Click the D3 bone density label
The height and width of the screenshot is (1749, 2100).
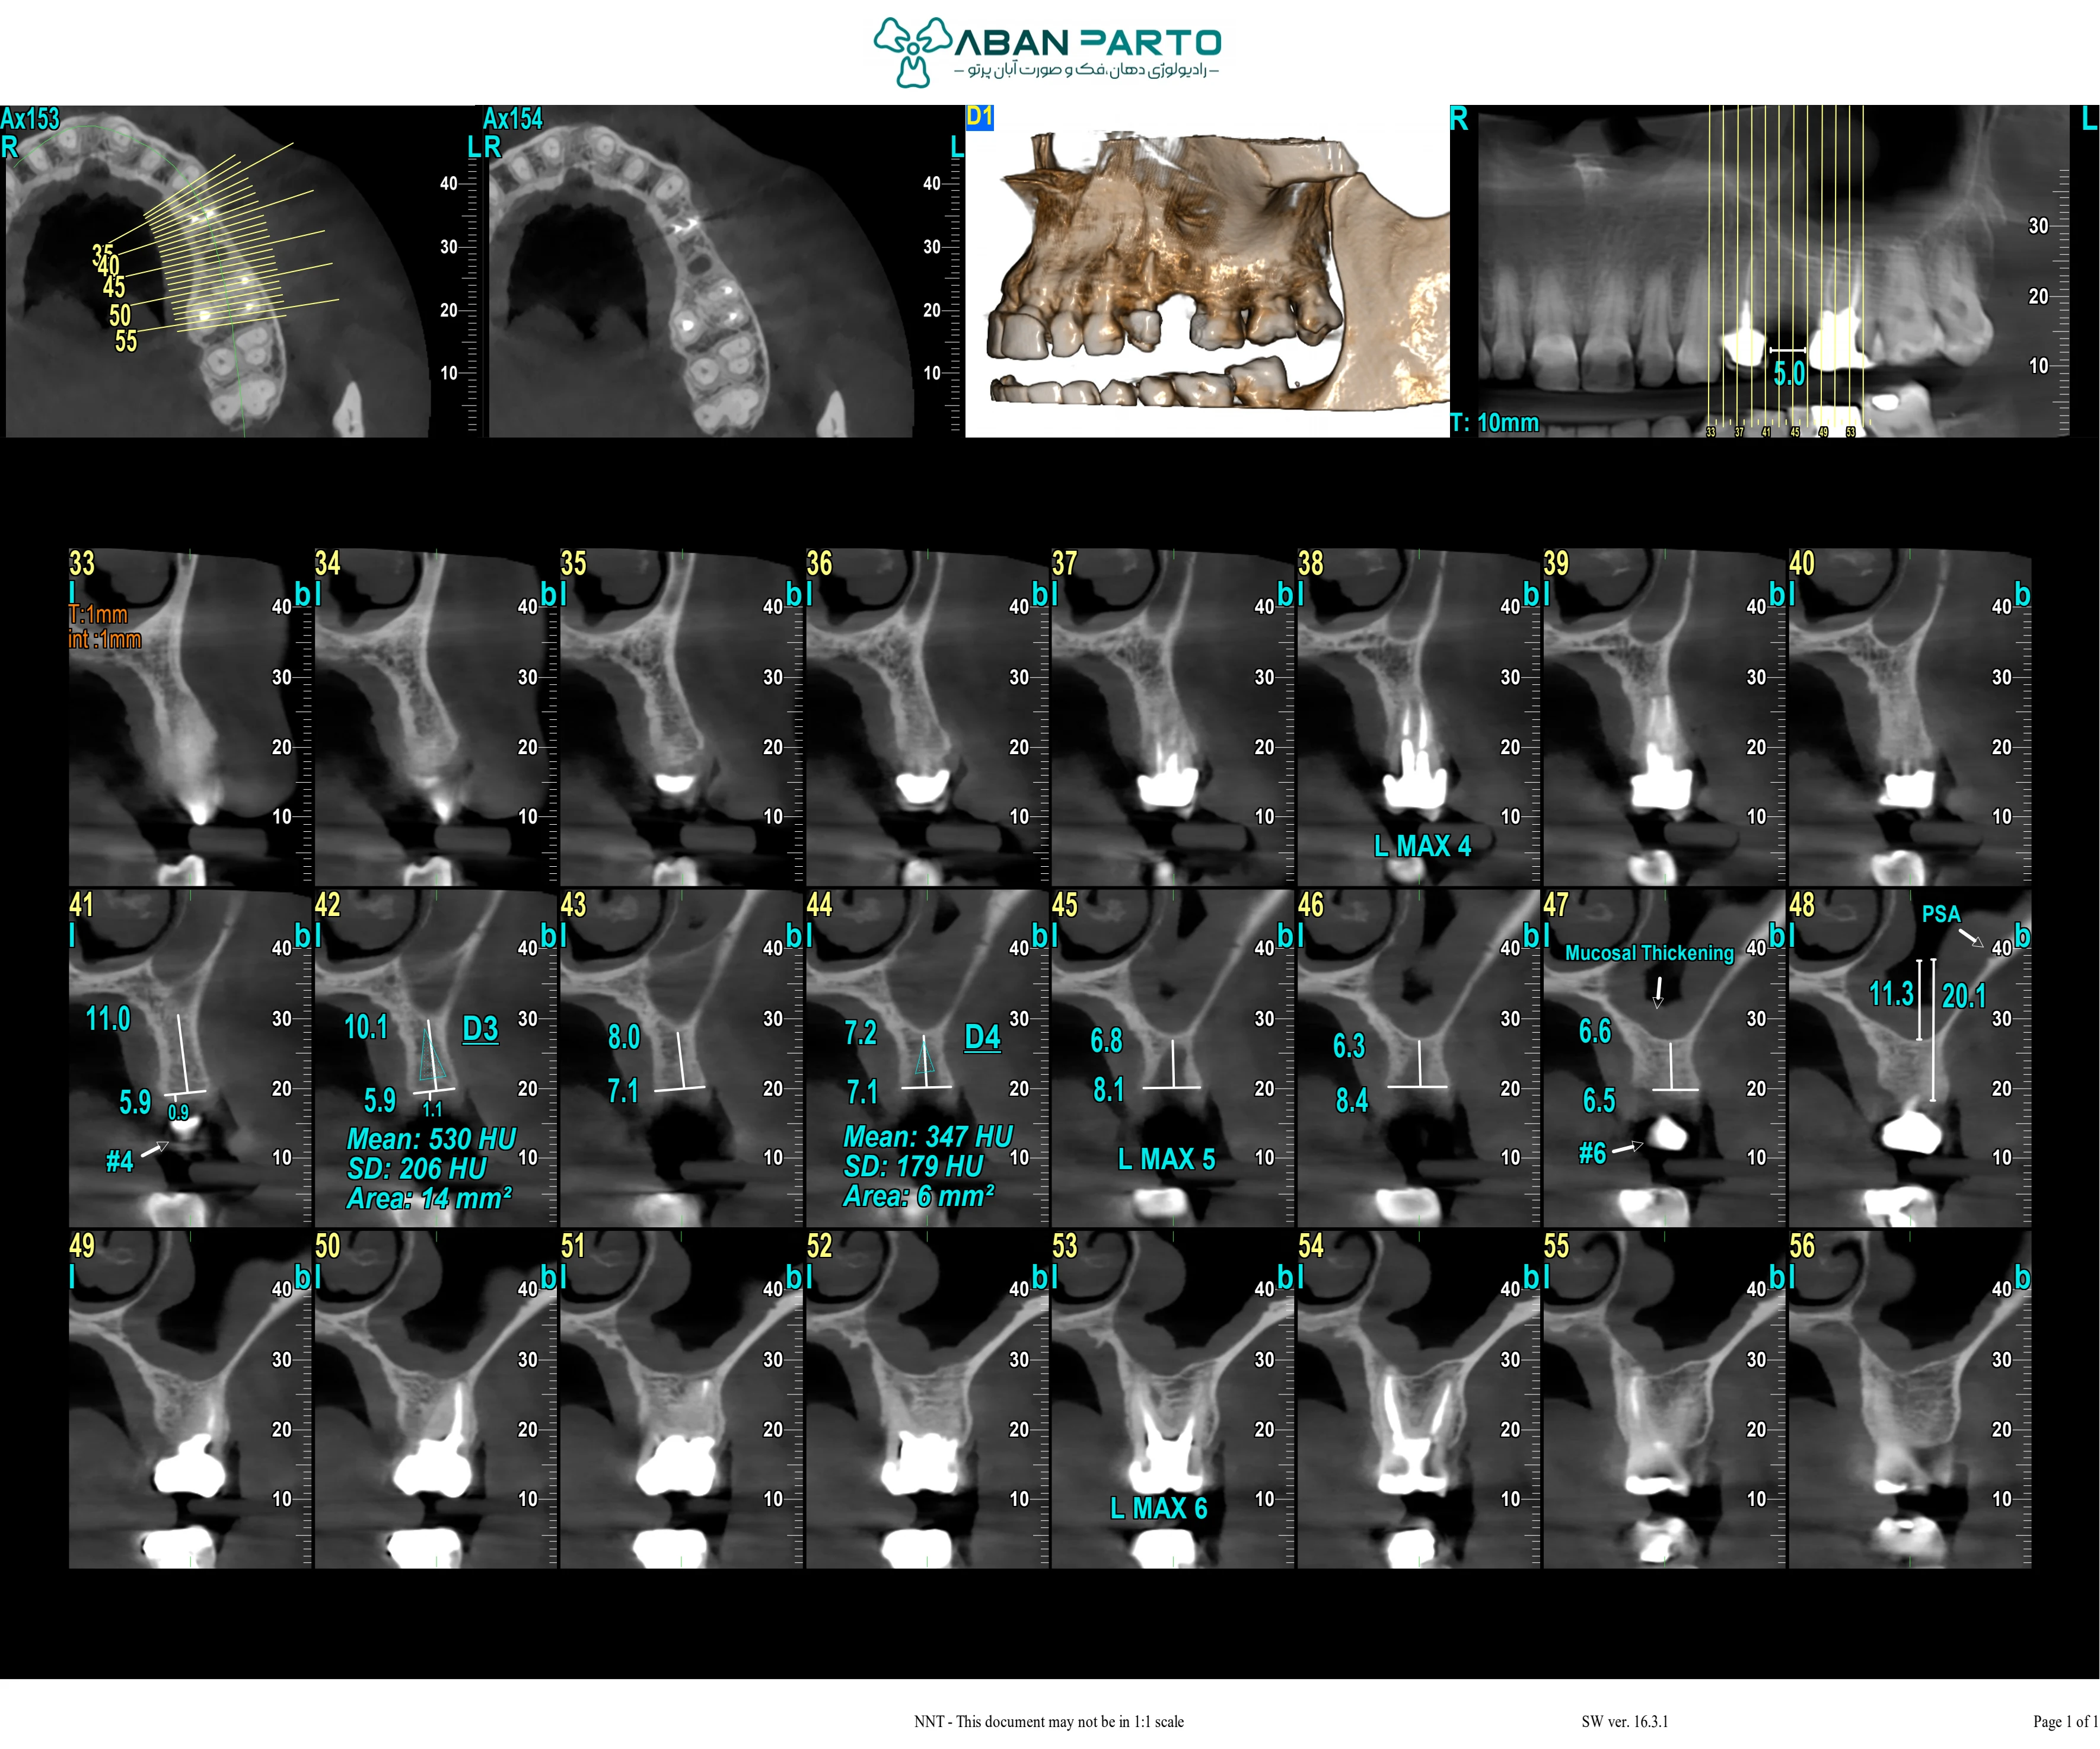[x=480, y=1029]
